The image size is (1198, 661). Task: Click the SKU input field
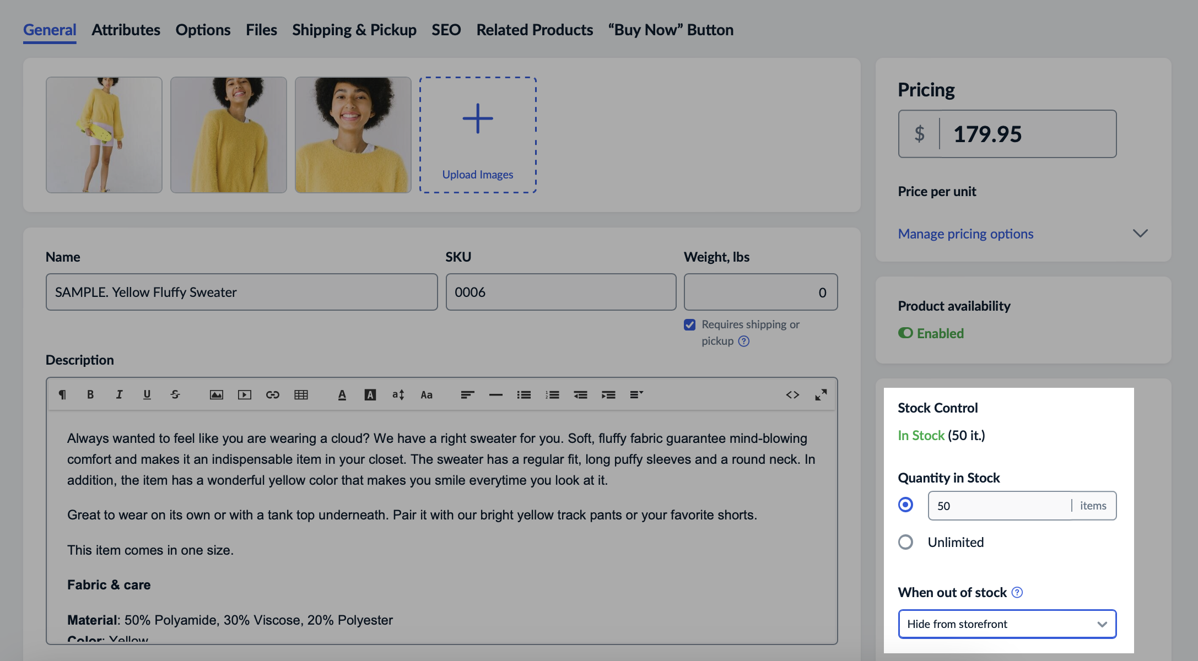(560, 292)
